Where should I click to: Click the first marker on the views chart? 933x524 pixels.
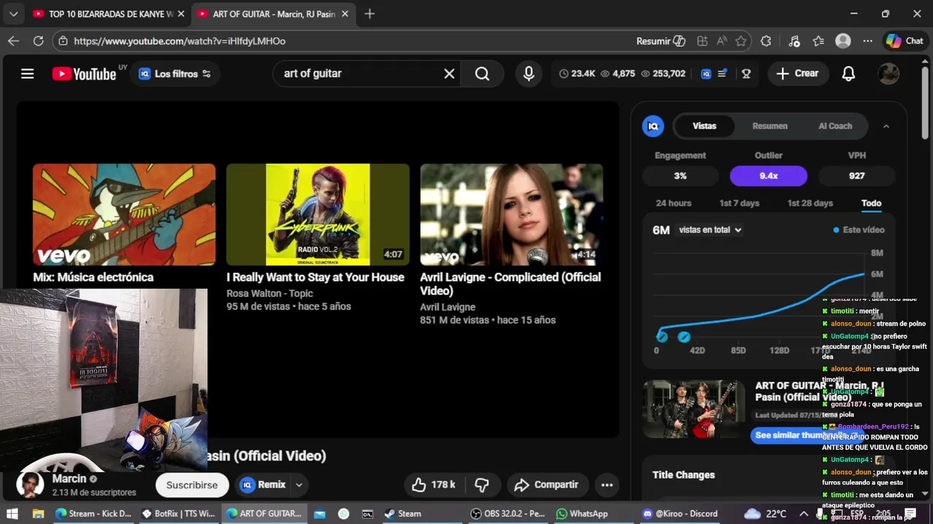662,336
